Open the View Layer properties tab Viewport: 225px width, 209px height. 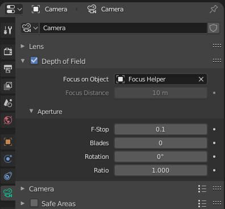(8, 85)
